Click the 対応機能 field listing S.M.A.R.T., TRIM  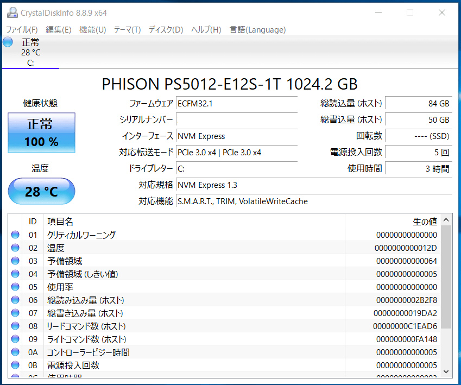[314, 201]
